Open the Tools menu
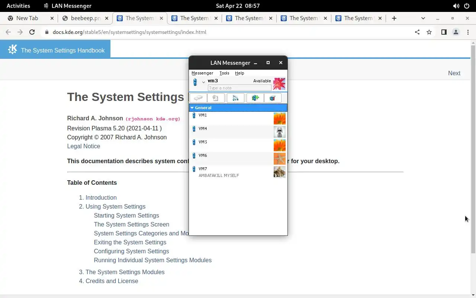The image size is (476, 298). 224,73
